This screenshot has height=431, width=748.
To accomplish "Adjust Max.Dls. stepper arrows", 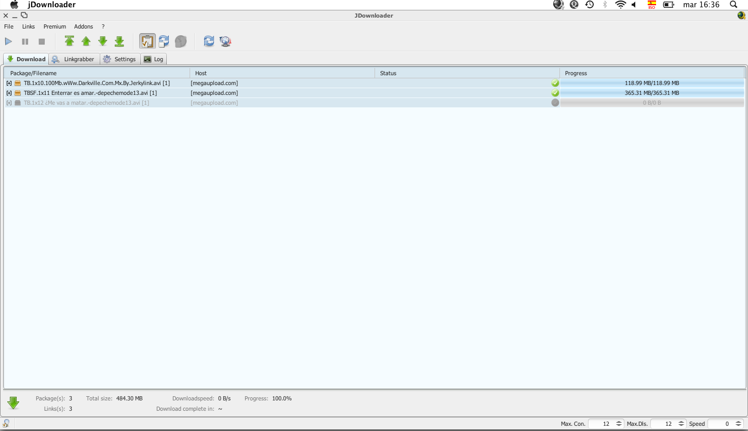I will (681, 424).
